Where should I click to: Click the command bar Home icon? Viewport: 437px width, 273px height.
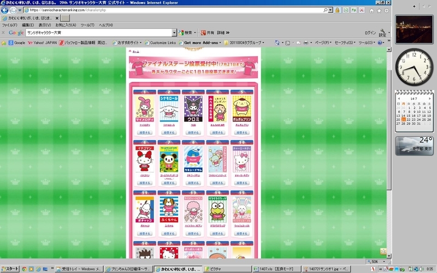pyautogui.click(x=277, y=43)
